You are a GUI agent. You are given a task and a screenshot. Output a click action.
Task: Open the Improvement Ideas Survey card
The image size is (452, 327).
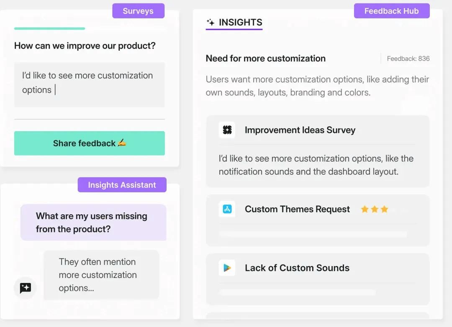click(x=318, y=151)
